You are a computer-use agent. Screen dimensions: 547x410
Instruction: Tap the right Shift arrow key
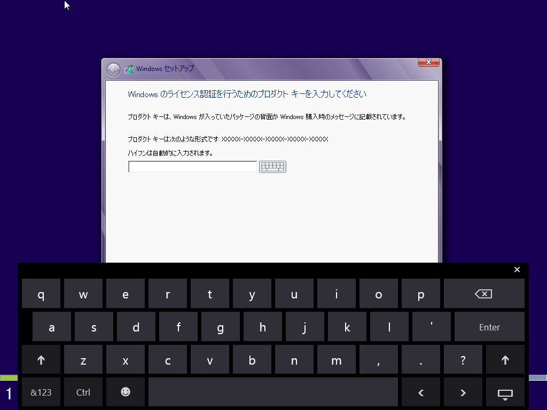coord(505,359)
